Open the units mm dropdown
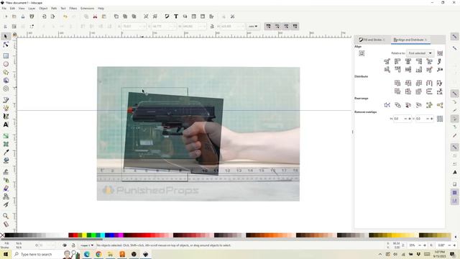 point(253,27)
